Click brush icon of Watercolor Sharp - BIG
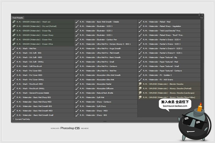Image resolution: width=215 pixels, height=143 pixels. (x=77, y=115)
